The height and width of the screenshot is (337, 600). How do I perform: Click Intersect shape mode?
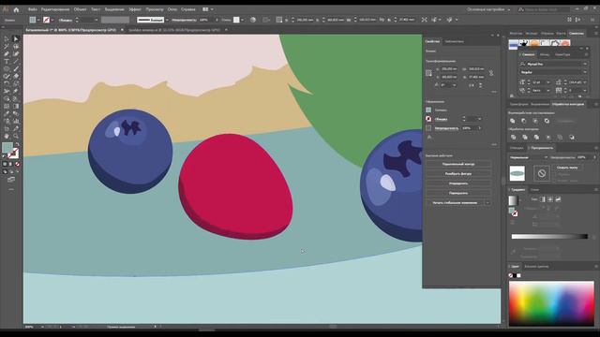(535, 121)
